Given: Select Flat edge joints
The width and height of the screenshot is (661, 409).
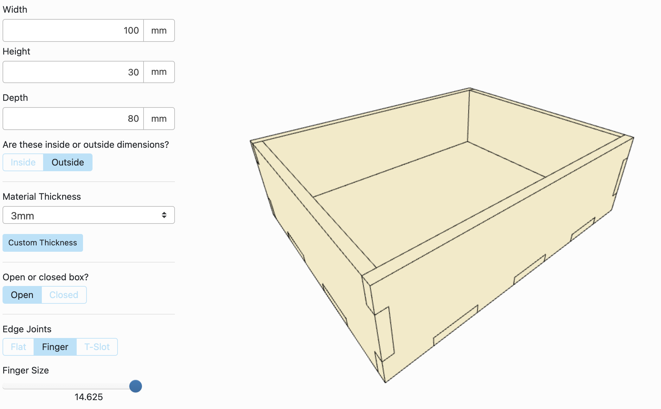Looking at the screenshot, I should tap(18, 347).
